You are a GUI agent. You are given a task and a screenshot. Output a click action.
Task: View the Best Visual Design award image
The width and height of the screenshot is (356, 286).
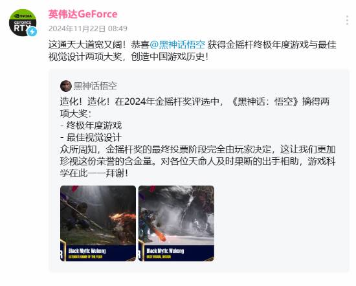(x=176, y=223)
